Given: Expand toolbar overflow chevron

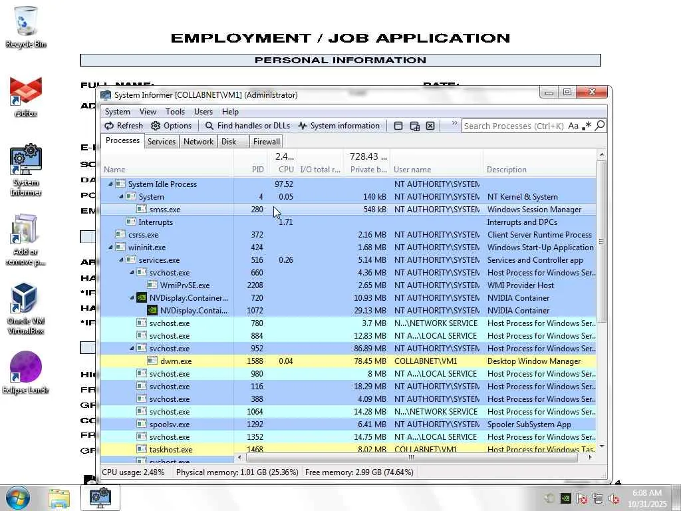Looking at the screenshot, I should (454, 123).
